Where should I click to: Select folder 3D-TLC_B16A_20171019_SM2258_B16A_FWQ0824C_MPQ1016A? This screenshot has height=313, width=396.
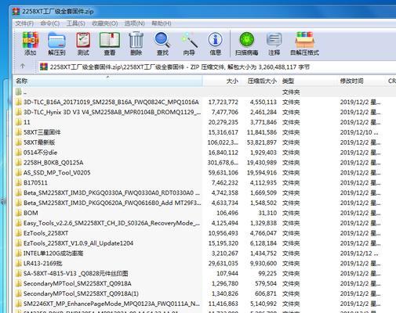[111, 102]
